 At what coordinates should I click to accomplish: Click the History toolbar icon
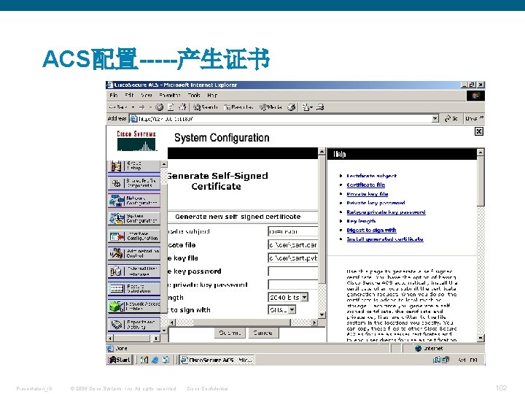point(292,107)
